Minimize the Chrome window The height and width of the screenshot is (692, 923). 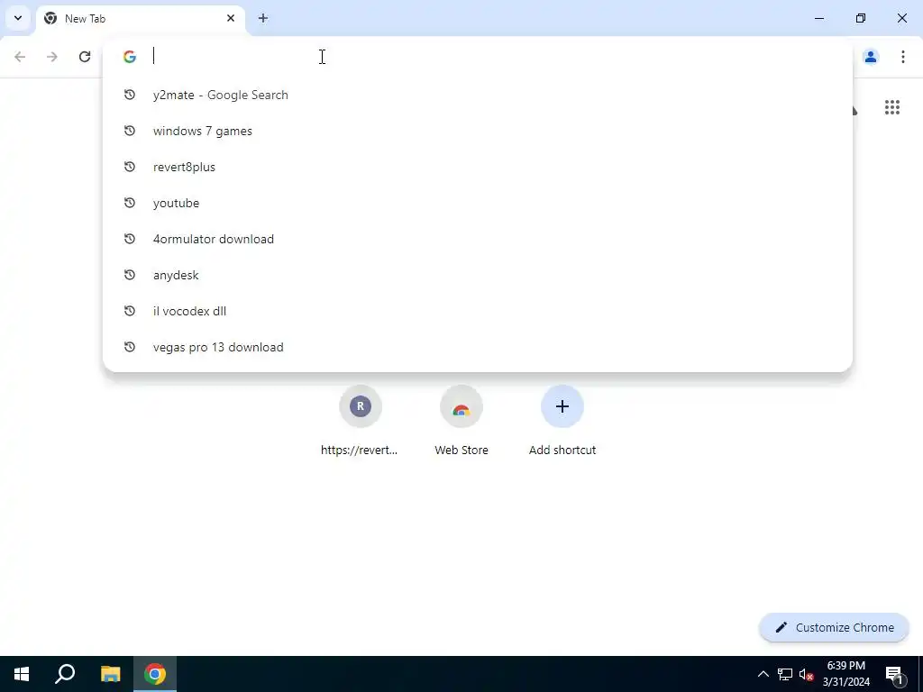click(x=818, y=18)
